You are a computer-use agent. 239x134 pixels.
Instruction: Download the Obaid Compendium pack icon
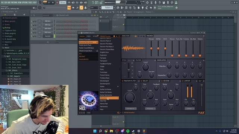click(x=97, y=51)
